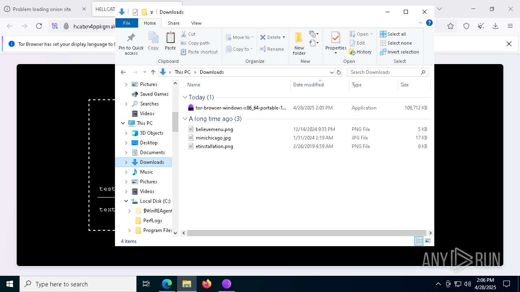Viewport: 520px width, 292px height.
Task: Open recent locations dropdown arrow
Action: [x=145, y=72]
